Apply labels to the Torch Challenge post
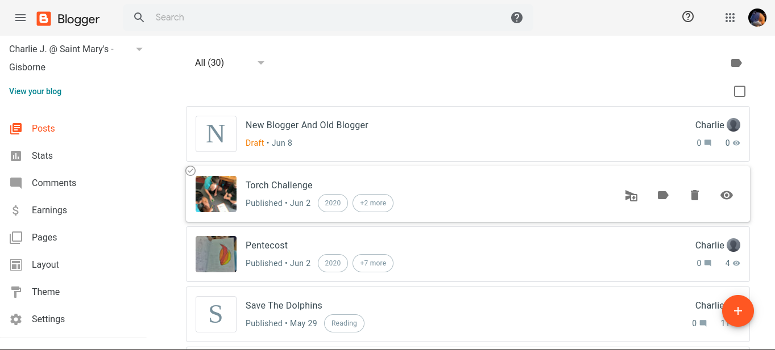 click(662, 195)
